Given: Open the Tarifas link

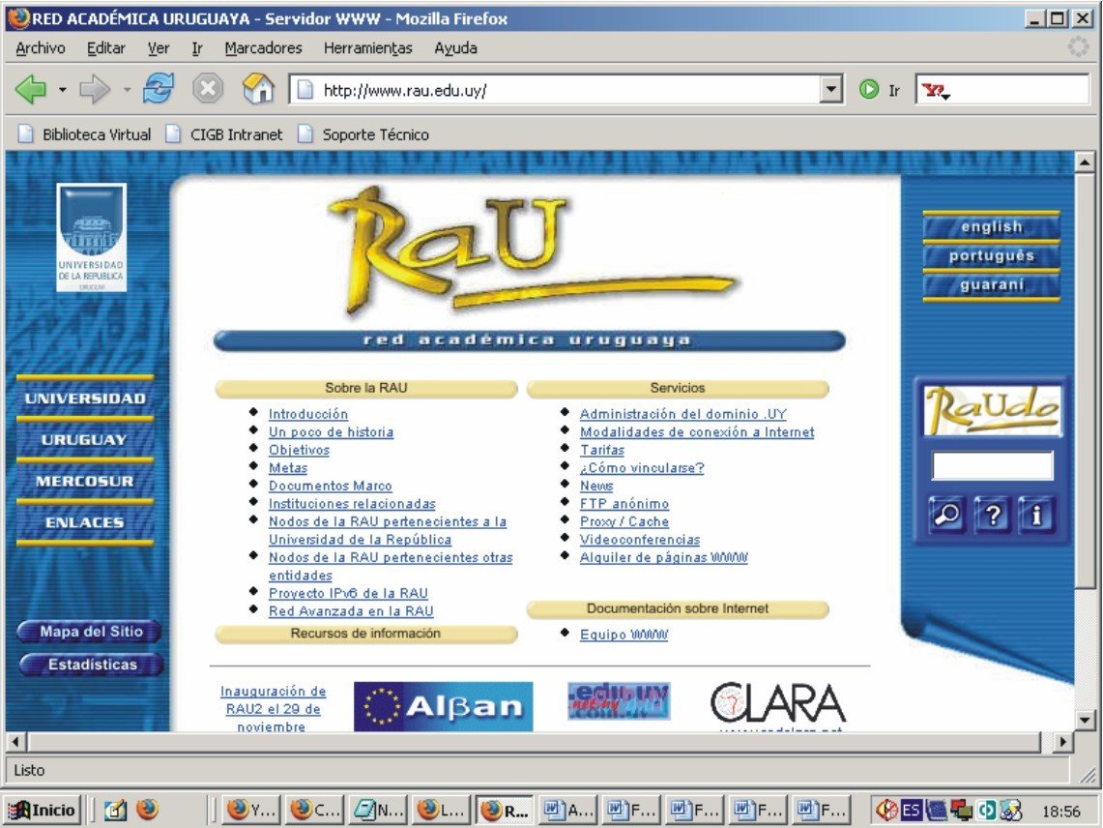Looking at the screenshot, I should point(602,450).
